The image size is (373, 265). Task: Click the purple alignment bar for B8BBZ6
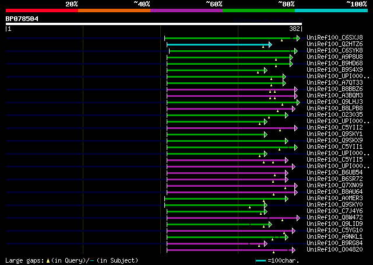[x=231, y=90]
